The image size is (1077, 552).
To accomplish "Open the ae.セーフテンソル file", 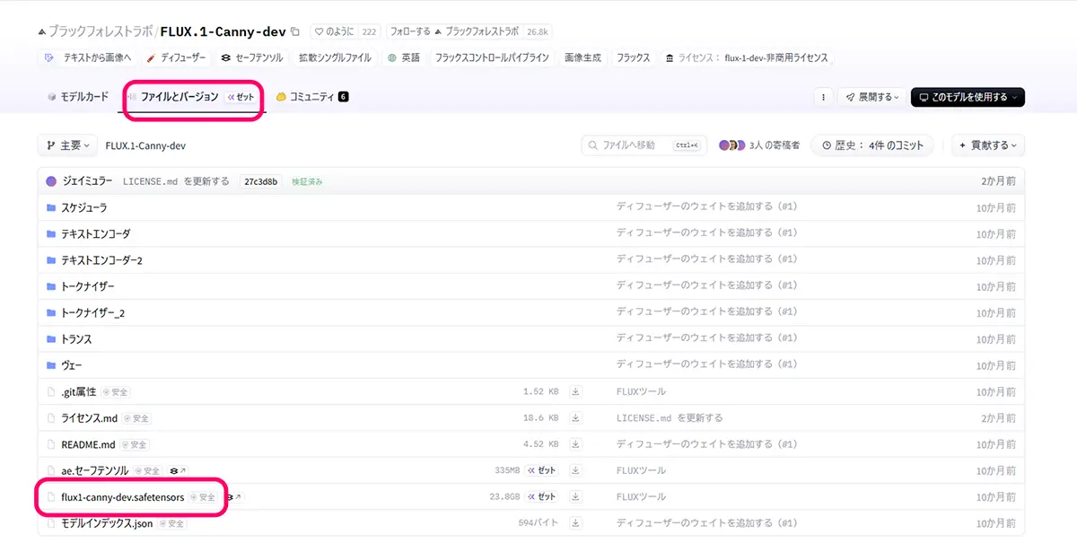I will (x=94, y=470).
